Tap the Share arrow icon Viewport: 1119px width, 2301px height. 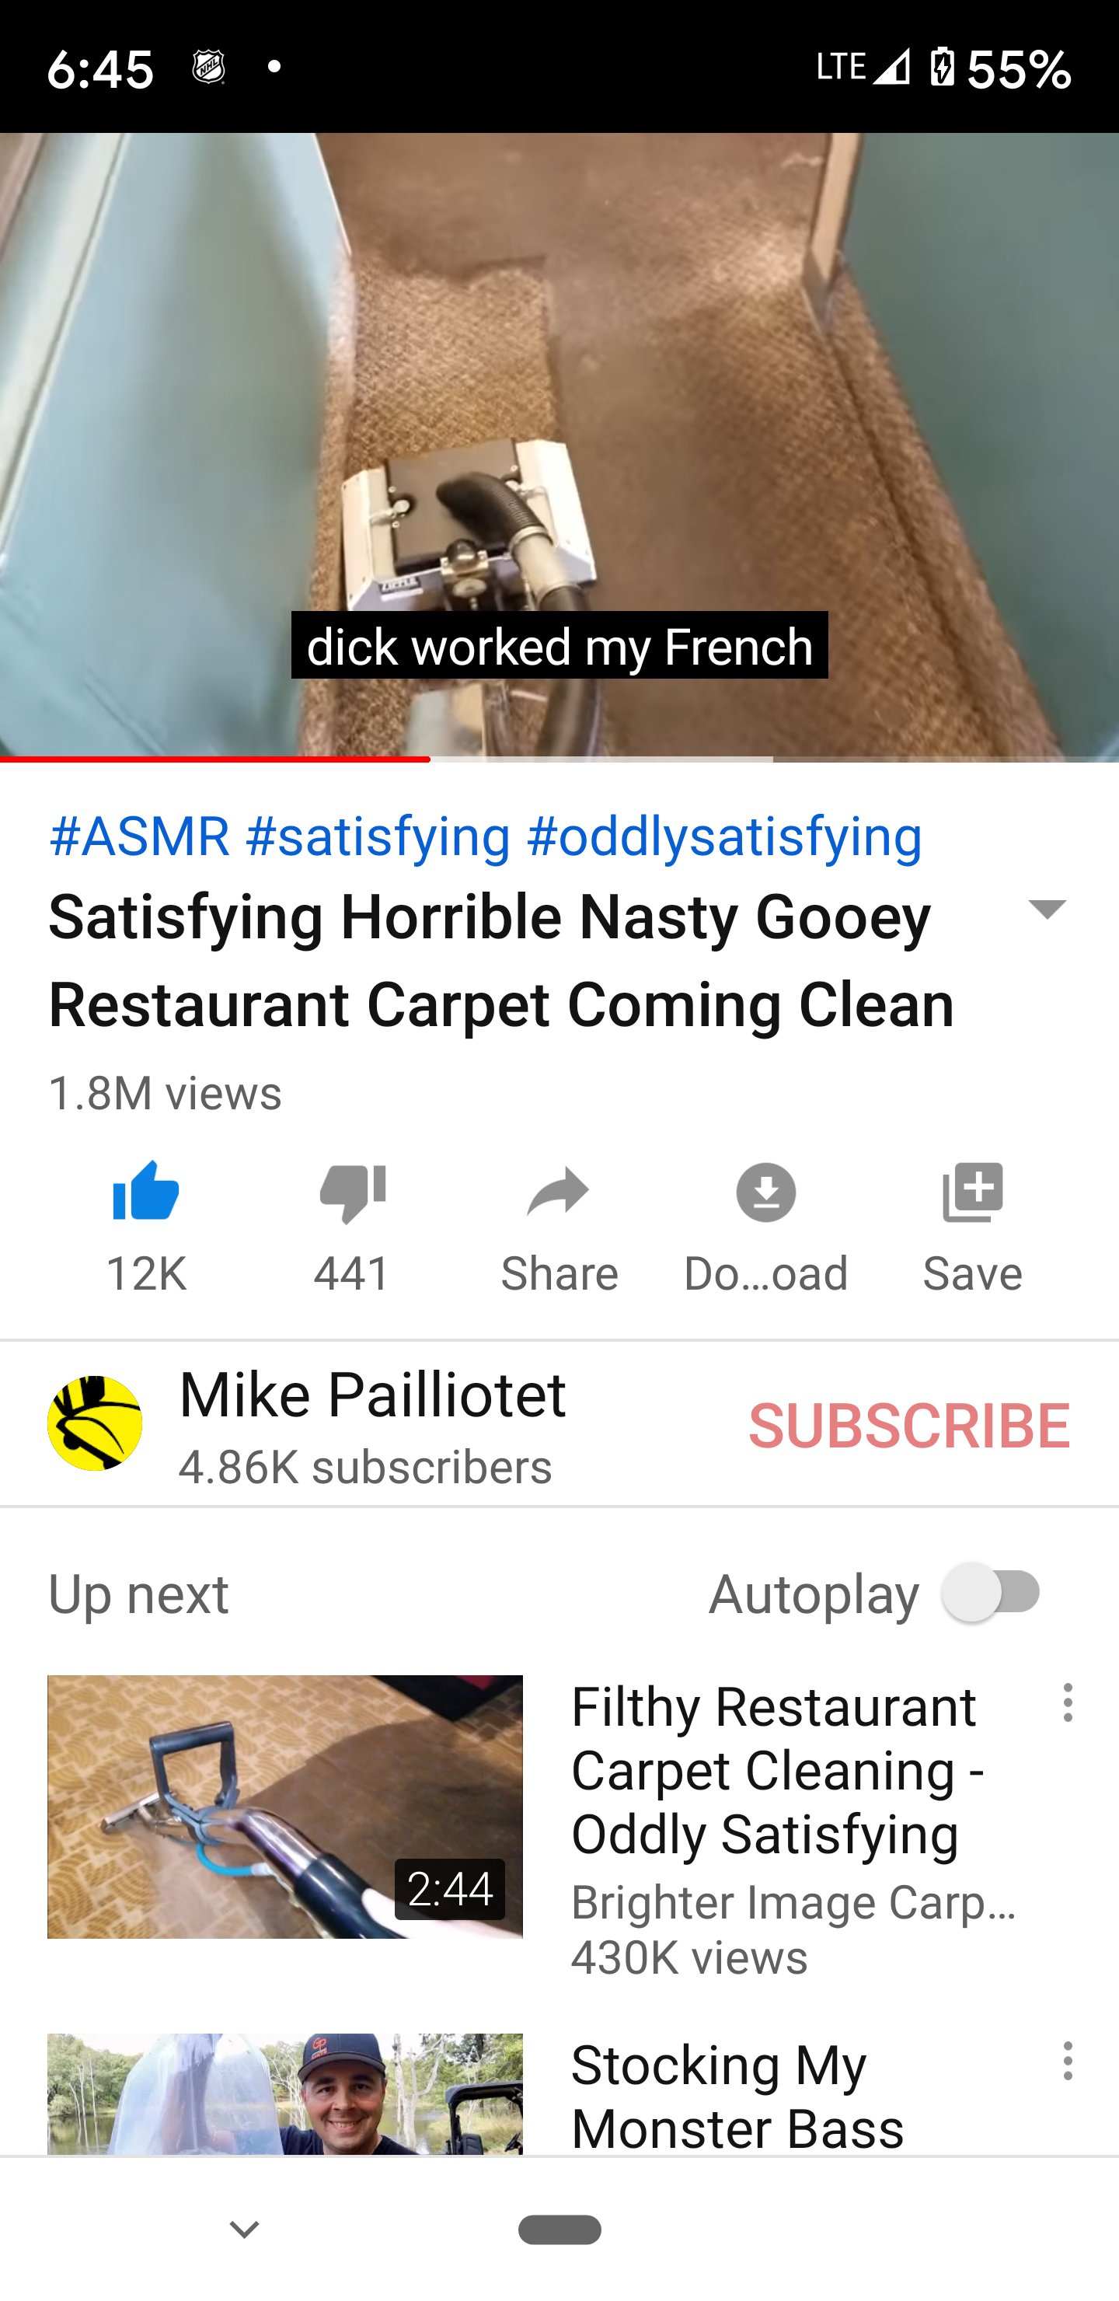[x=559, y=1192]
